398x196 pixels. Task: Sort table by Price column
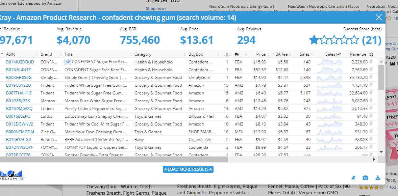pos(261,54)
